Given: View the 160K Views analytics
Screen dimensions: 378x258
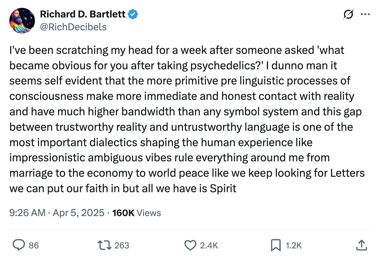Looking at the screenshot, I should 123,213.
